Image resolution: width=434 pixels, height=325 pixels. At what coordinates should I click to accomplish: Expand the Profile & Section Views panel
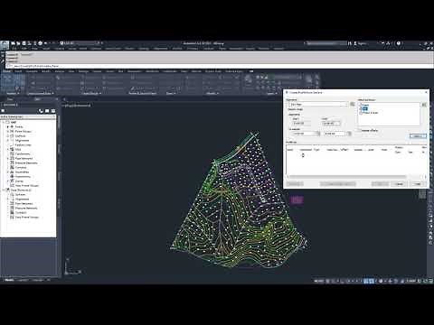tap(143, 93)
